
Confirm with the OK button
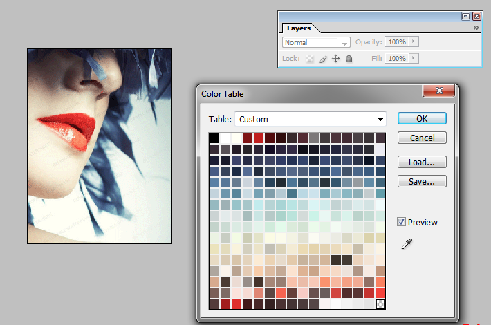point(422,119)
